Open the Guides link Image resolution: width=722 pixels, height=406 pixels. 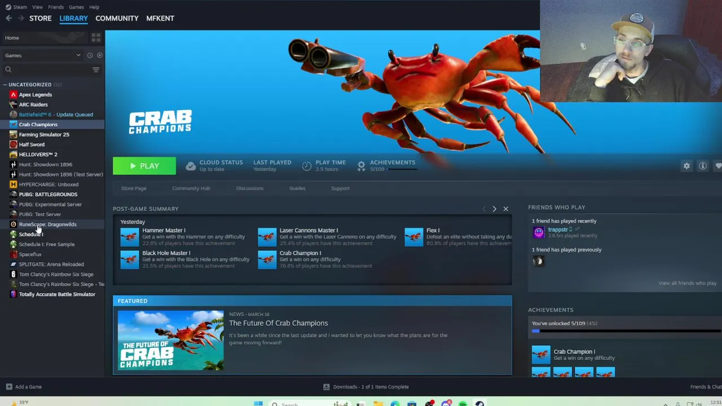[x=297, y=188]
